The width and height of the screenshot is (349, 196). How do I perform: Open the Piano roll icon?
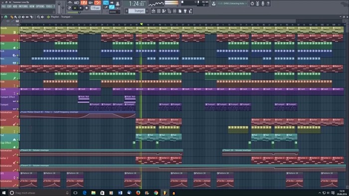tap(164, 11)
